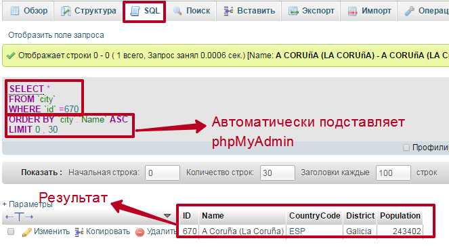Screen dimensions: 449x247
Task: Click the ESP country code cell
Action: pyautogui.click(x=314, y=231)
